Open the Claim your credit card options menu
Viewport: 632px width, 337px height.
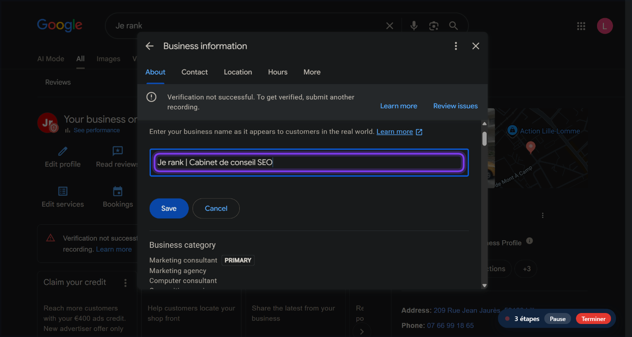click(125, 283)
